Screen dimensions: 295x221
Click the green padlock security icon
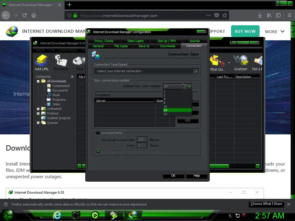[x=75, y=16]
